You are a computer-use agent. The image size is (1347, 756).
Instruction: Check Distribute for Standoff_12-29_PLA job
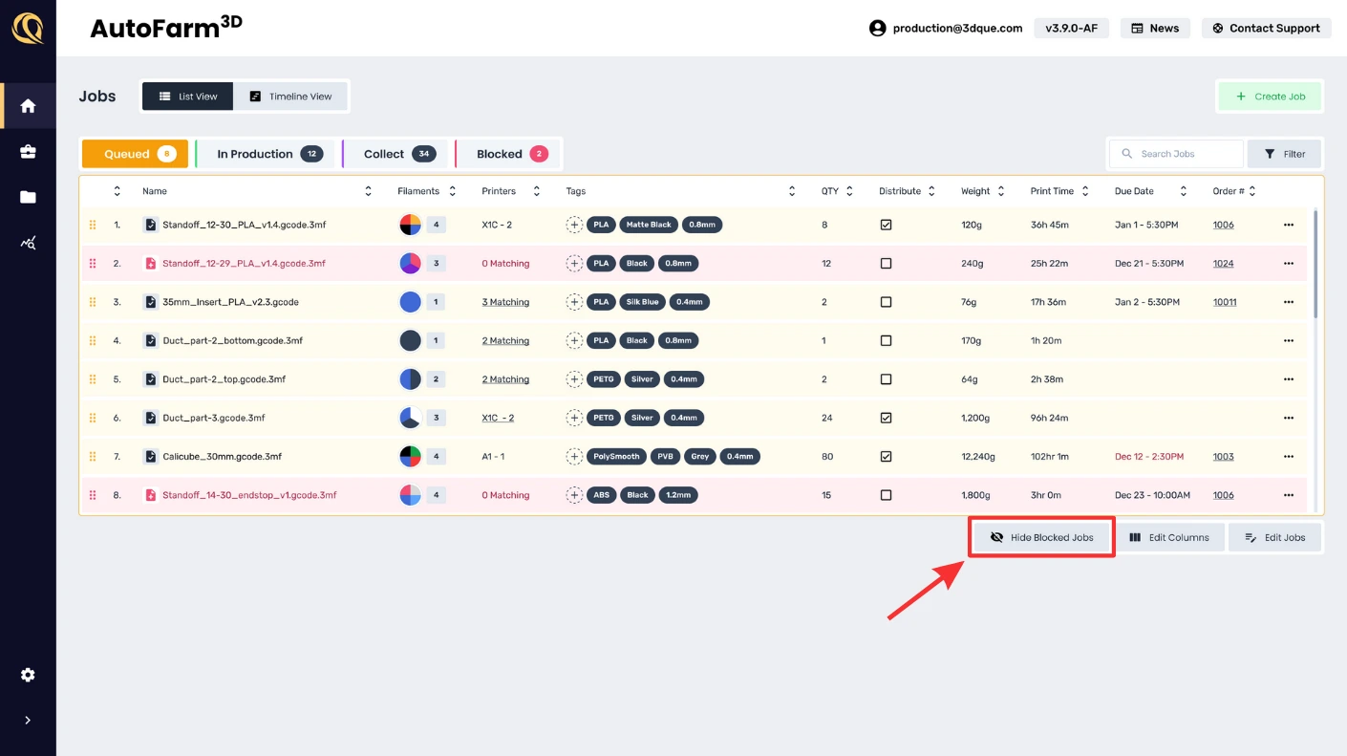coord(886,263)
